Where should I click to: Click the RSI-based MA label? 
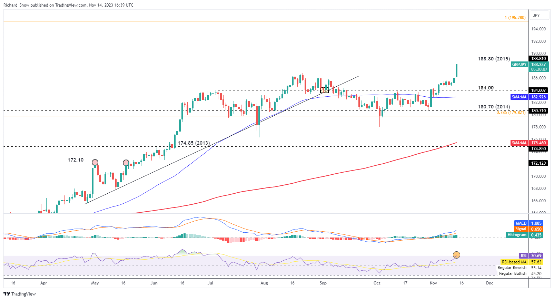(514, 262)
